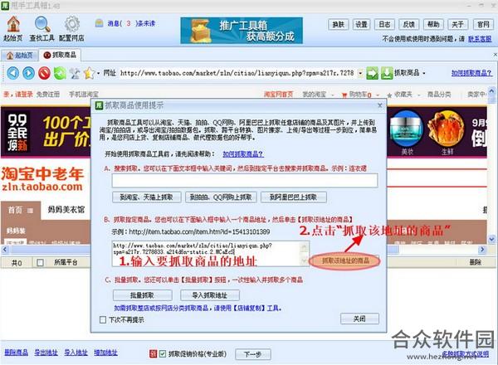
Task: Click 到淘宝、天猫上抓取 button
Action: tap(146, 197)
